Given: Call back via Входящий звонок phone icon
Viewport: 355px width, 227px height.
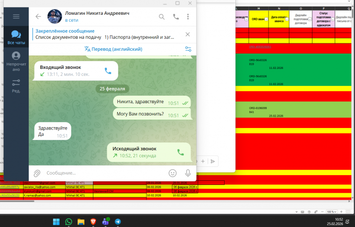Looking at the screenshot, I should (108, 71).
